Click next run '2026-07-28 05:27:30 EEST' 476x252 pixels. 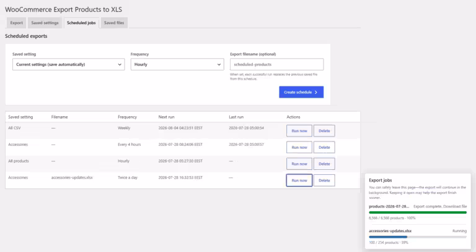point(180,161)
